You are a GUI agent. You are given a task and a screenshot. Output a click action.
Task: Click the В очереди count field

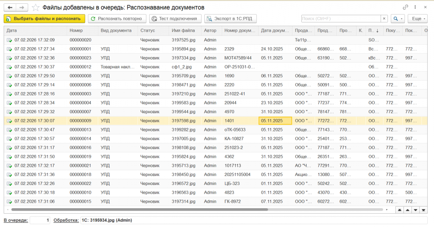click(40, 220)
